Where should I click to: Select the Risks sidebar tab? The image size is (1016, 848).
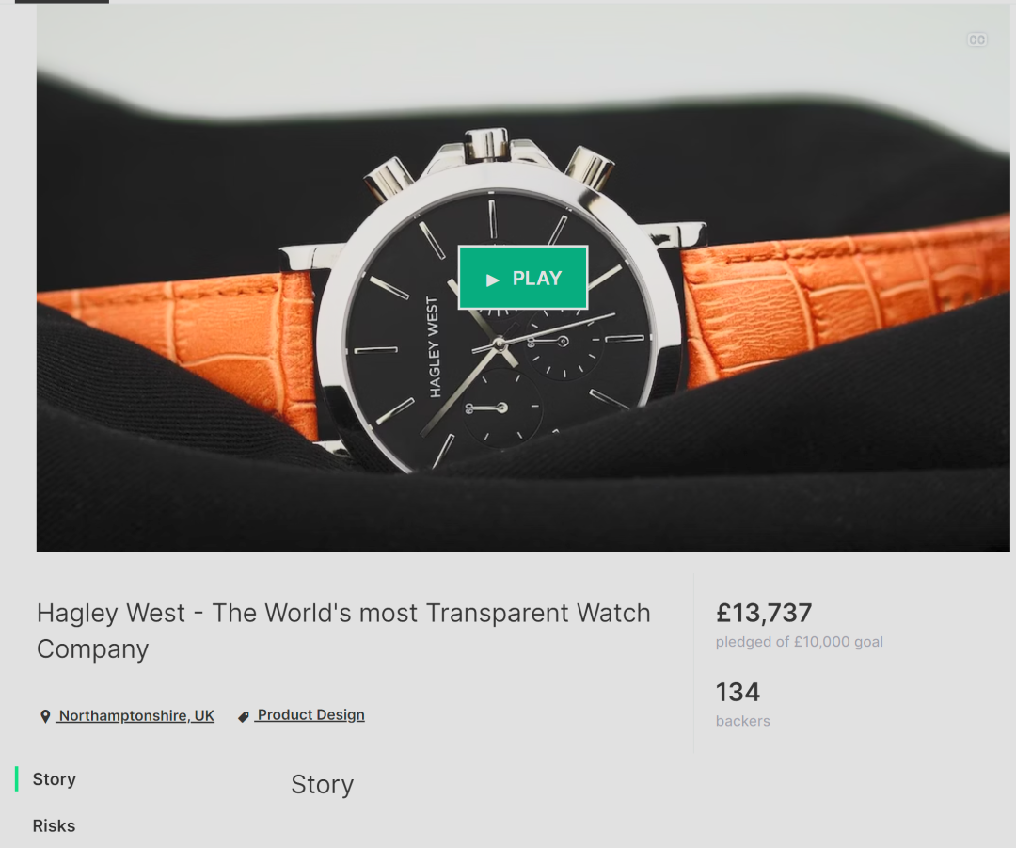tap(54, 826)
